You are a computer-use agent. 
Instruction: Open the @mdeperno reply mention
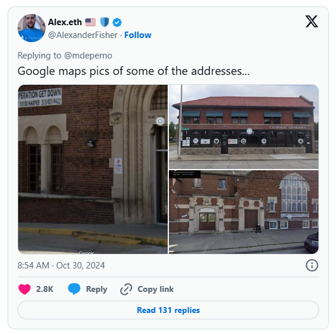pyautogui.click(x=88, y=56)
